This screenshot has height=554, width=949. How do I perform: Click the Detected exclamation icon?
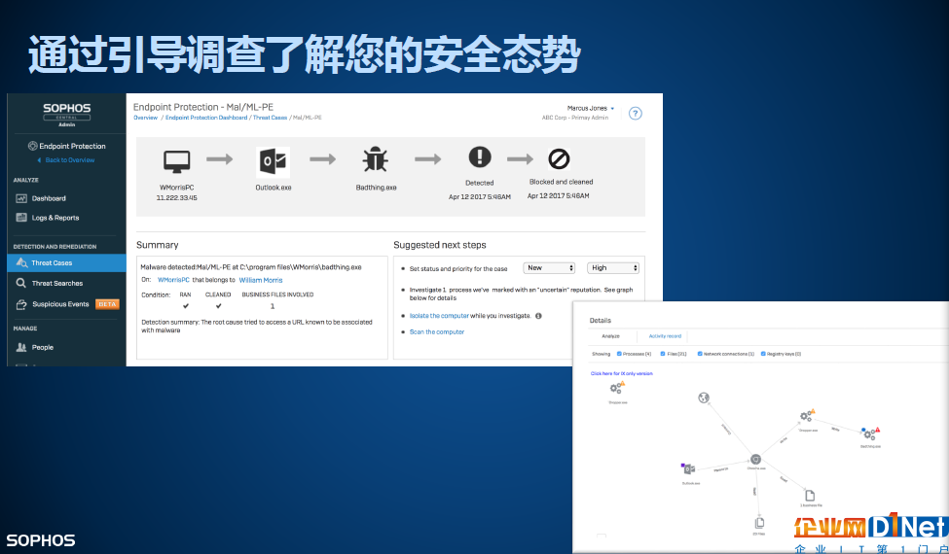click(480, 157)
